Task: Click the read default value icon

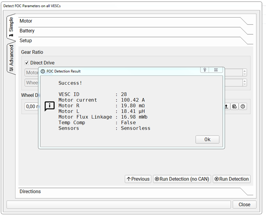Action: coord(234,106)
